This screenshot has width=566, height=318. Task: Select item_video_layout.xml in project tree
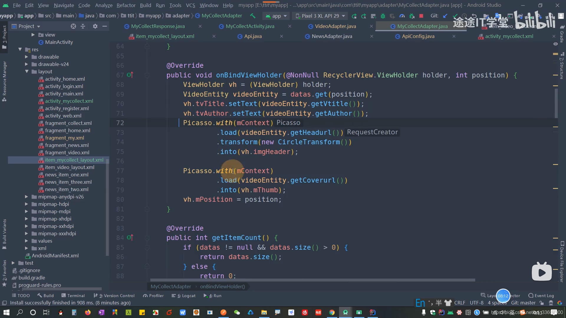(x=70, y=167)
